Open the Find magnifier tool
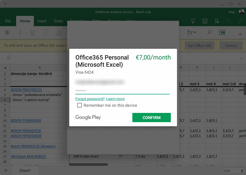The image size is (246, 175). [x=209, y=33]
